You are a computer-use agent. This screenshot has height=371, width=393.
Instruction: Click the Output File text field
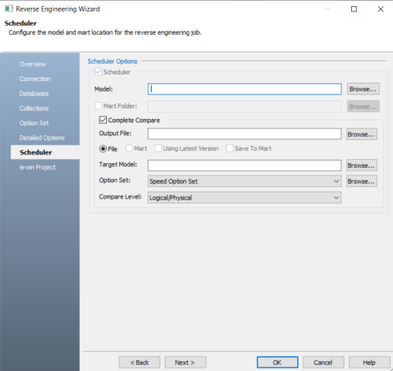244,134
